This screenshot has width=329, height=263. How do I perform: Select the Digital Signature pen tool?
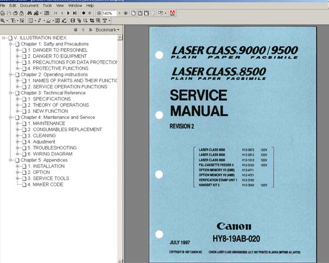(64, 21)
